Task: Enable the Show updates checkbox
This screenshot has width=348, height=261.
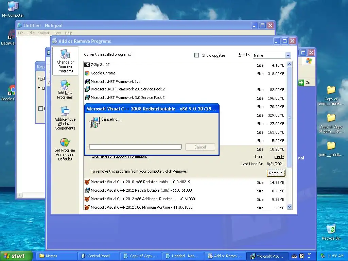Action: 196,55
